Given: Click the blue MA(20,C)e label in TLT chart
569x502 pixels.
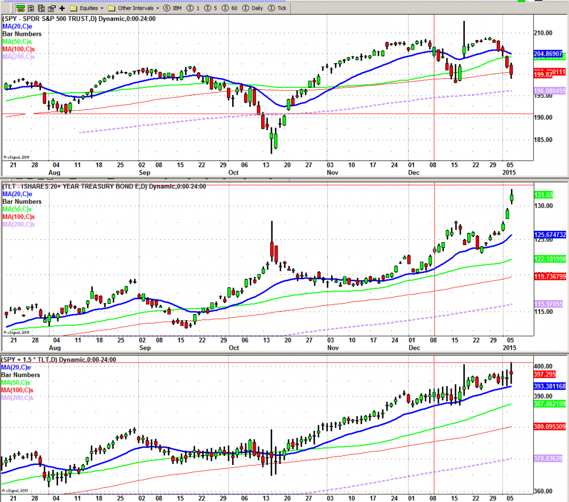Looking at the screenshot, I should click(x=17, y=194).
